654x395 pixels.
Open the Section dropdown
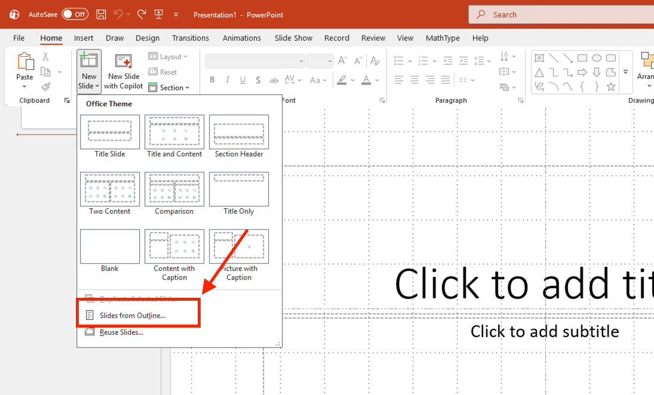[169, 87]
